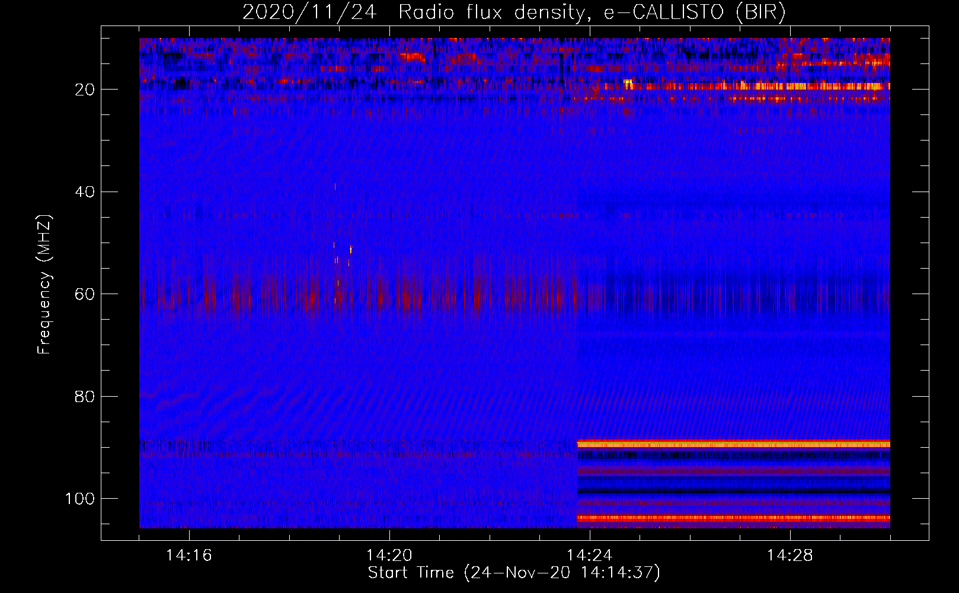Click the '100' frequency tick label
The height and width of the screenshot is (593, 959).
tap(80, 499)
